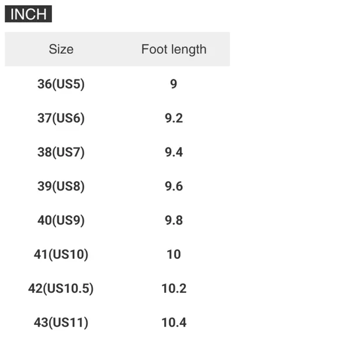Click the foot length value 9.6
Screen dimensions: 339x339
[x=174, y=186]
